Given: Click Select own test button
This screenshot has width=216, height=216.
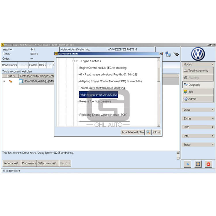Looking at the screenshot, I should point(48,163).
